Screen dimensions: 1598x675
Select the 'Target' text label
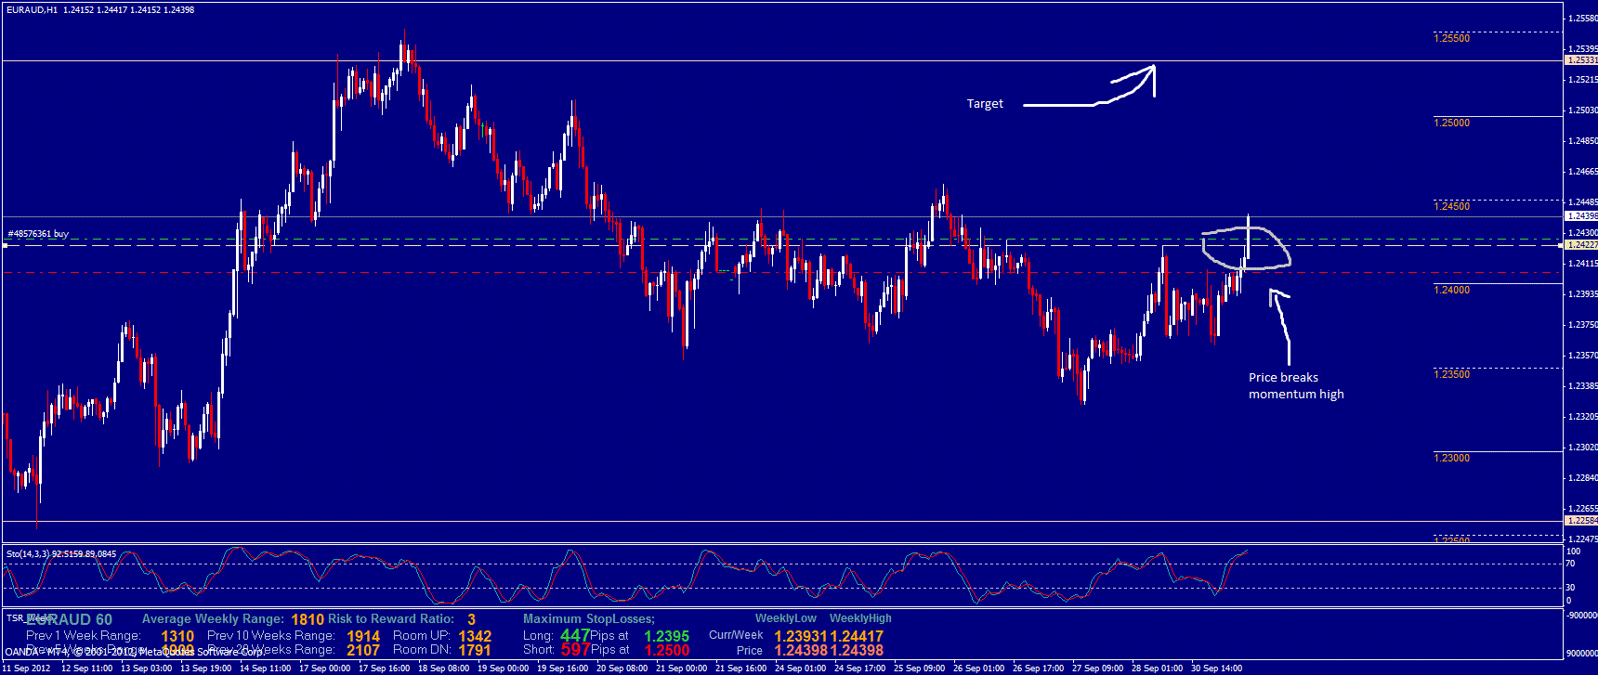pyautogui.click(x=985, y=104)
